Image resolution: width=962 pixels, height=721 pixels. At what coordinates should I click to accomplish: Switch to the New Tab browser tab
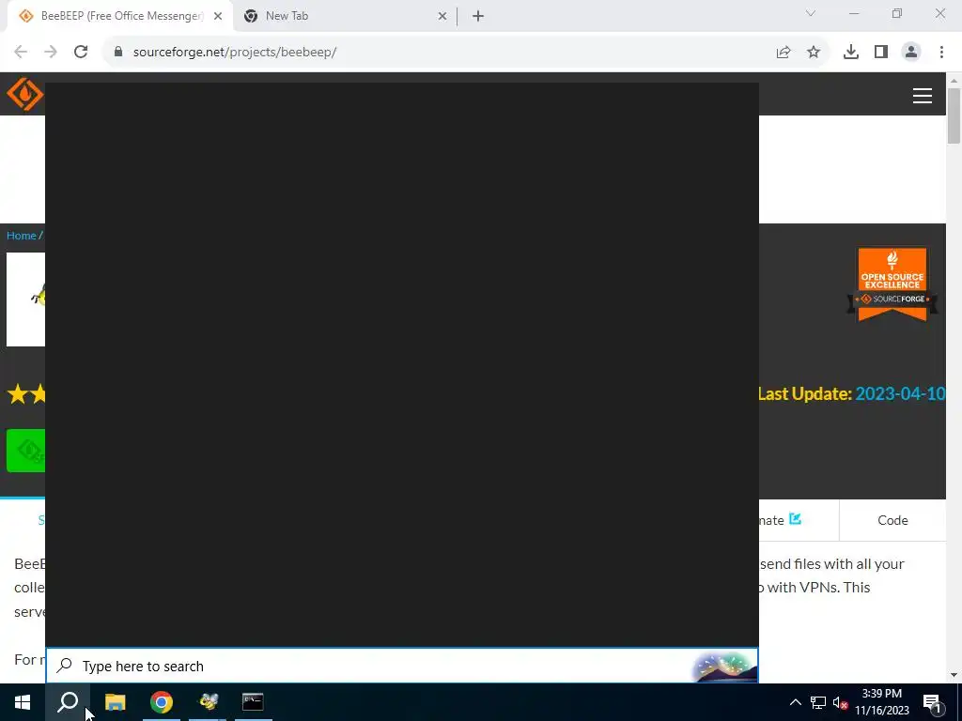345,16
